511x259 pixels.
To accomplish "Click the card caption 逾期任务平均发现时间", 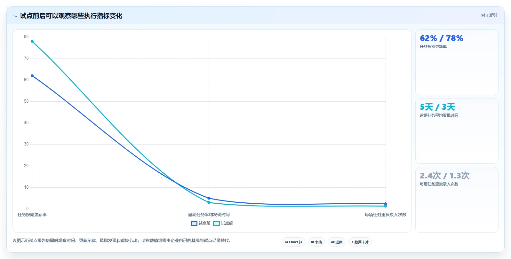I will [439, 115].
